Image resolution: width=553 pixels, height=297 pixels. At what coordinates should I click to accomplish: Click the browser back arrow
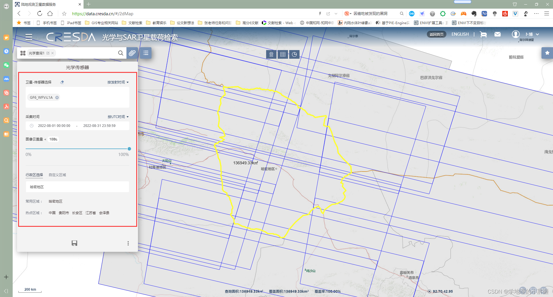(19, 14)
